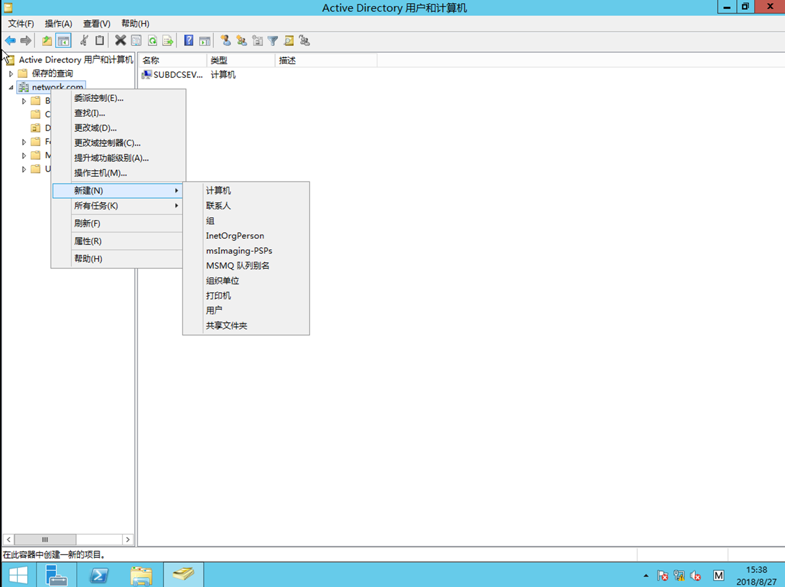Screen dimensions: 785x587
Task: Choose 委派控制(E)... from context menu
Action: (x=118, y=98)
